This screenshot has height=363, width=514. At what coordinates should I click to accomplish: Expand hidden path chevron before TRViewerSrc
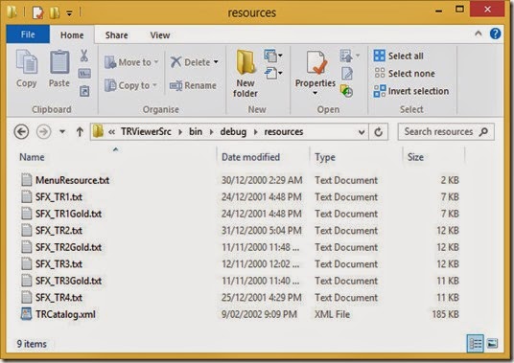click(112, 132)
